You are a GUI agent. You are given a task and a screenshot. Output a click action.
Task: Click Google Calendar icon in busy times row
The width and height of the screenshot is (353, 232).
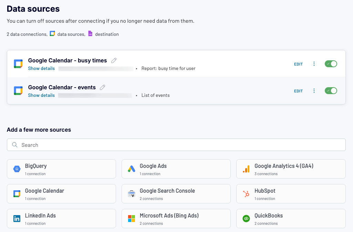click(18, 64)
